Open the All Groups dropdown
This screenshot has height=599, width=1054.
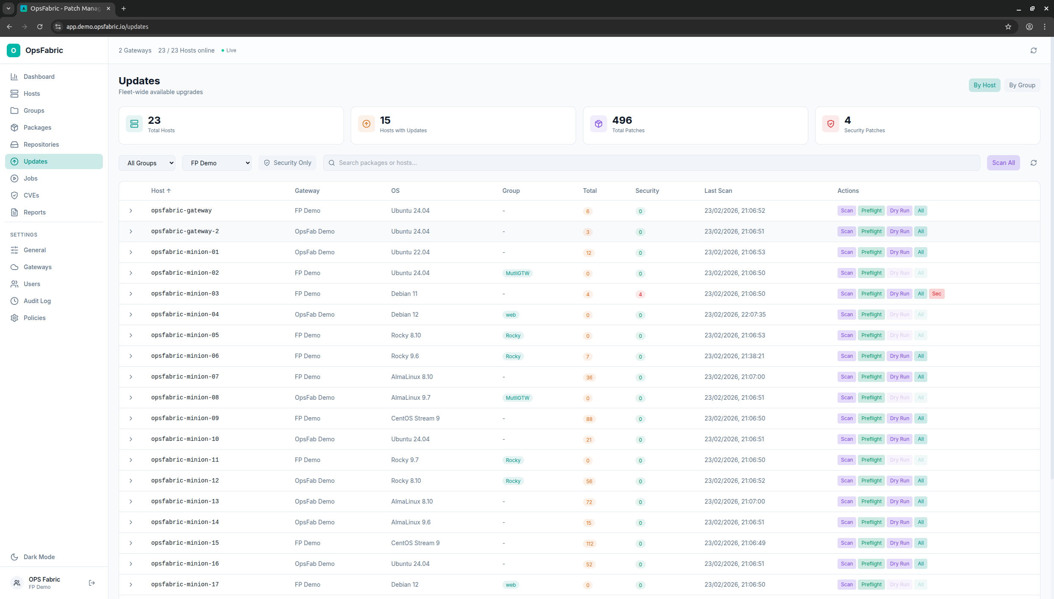pyautogui.click(x=147, y=163)
